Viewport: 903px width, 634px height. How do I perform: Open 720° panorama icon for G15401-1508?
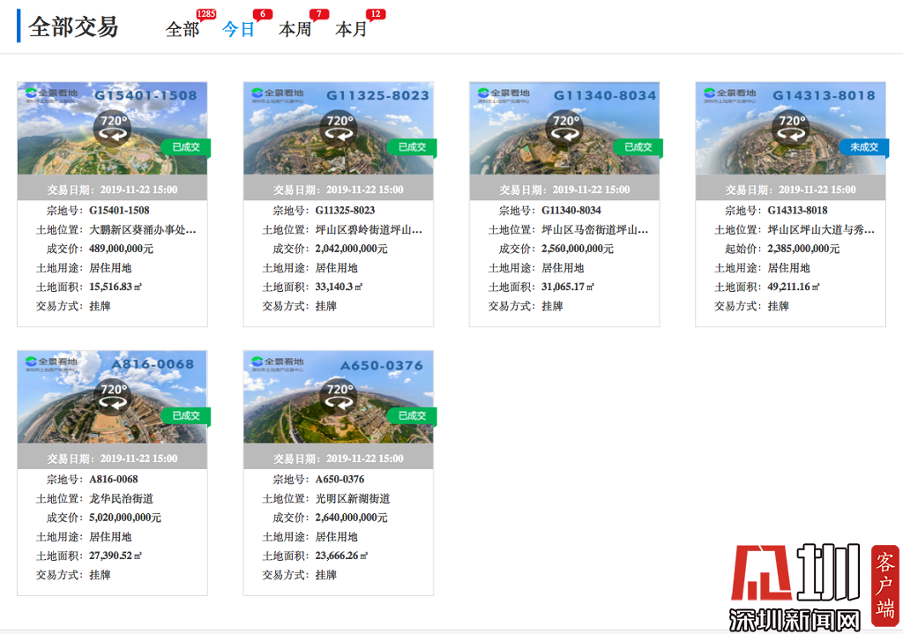[112, 127]
